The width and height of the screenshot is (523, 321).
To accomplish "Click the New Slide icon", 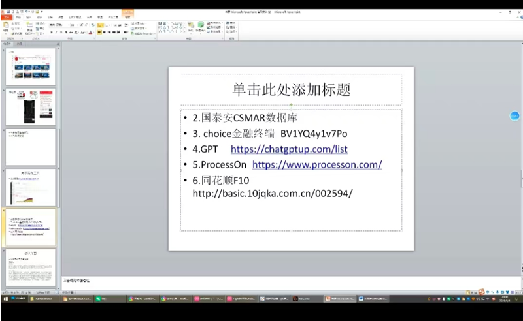I will (29, 25).
